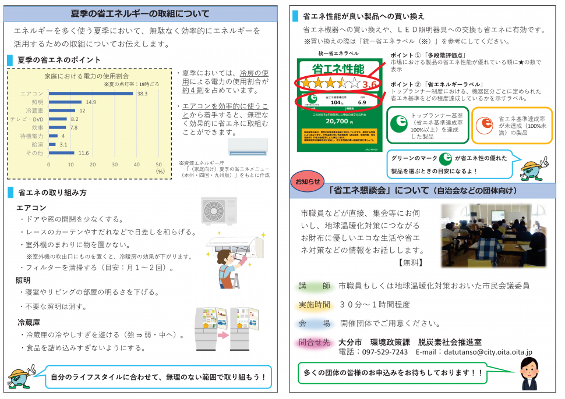The height and width of the screenshot is (399, 565).
Task: Click the yellow 実施時間 label
Action: click(x=315, y=305)
